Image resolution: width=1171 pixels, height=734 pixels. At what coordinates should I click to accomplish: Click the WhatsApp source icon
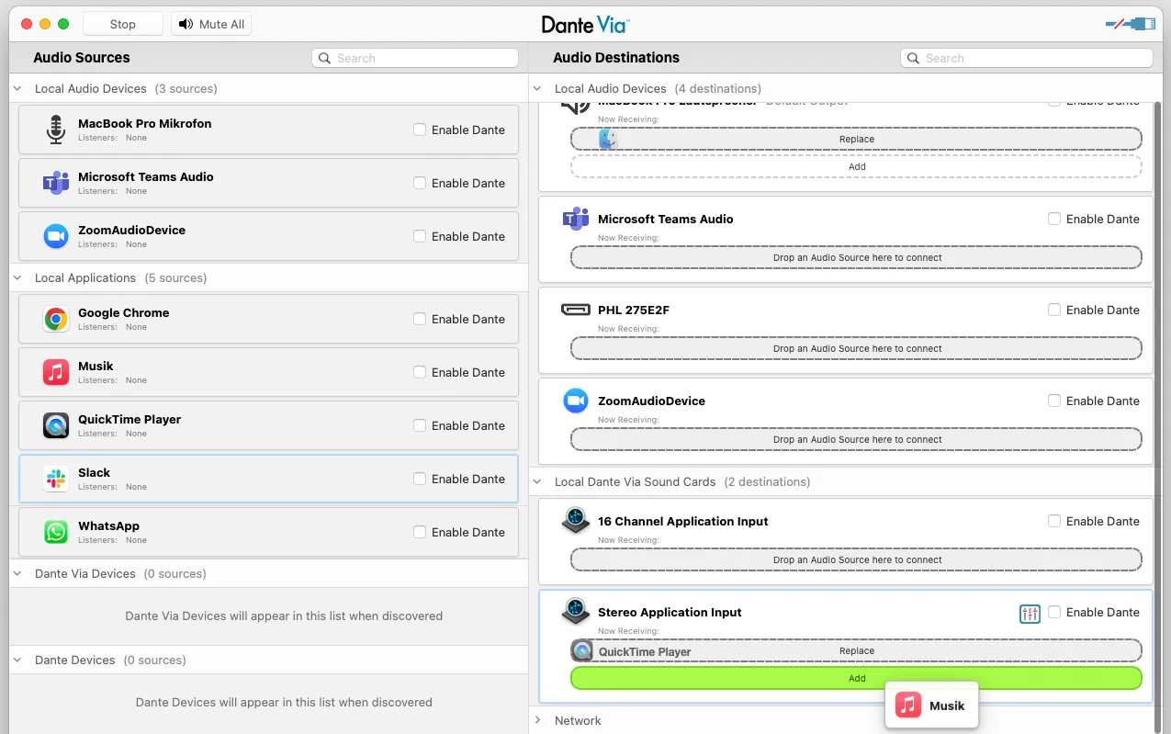pos(56,532)
